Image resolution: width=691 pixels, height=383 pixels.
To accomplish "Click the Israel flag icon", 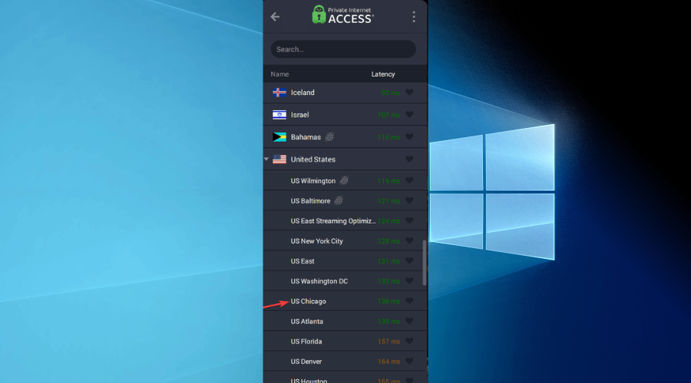I will [279, 115].
